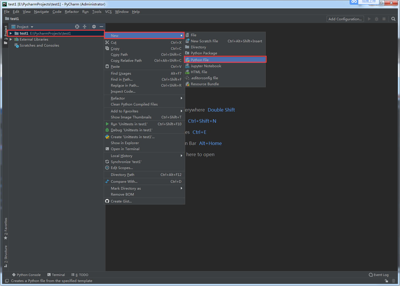
Task: Click Copy Relative Path menu item
Action: click(145, 60)
